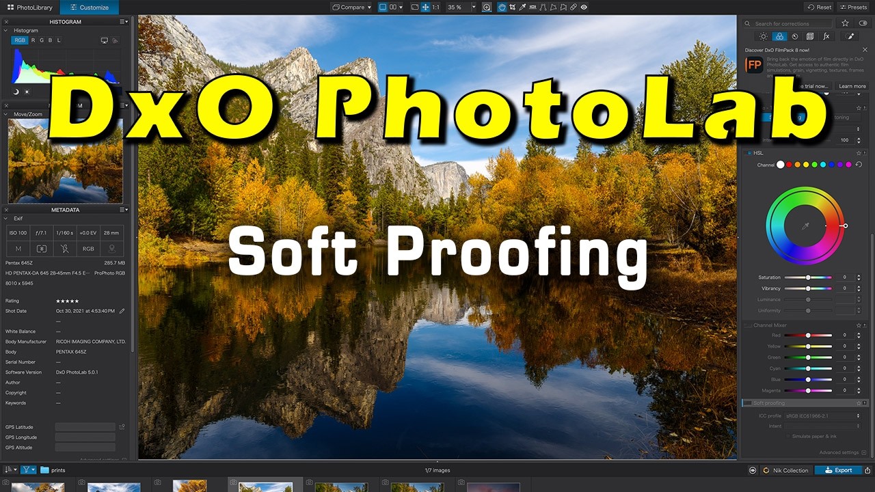Viewport: 875px width, 492px height.
Task: Open the 35% zoom level dropdown
Action: click(x=460, y=7)
